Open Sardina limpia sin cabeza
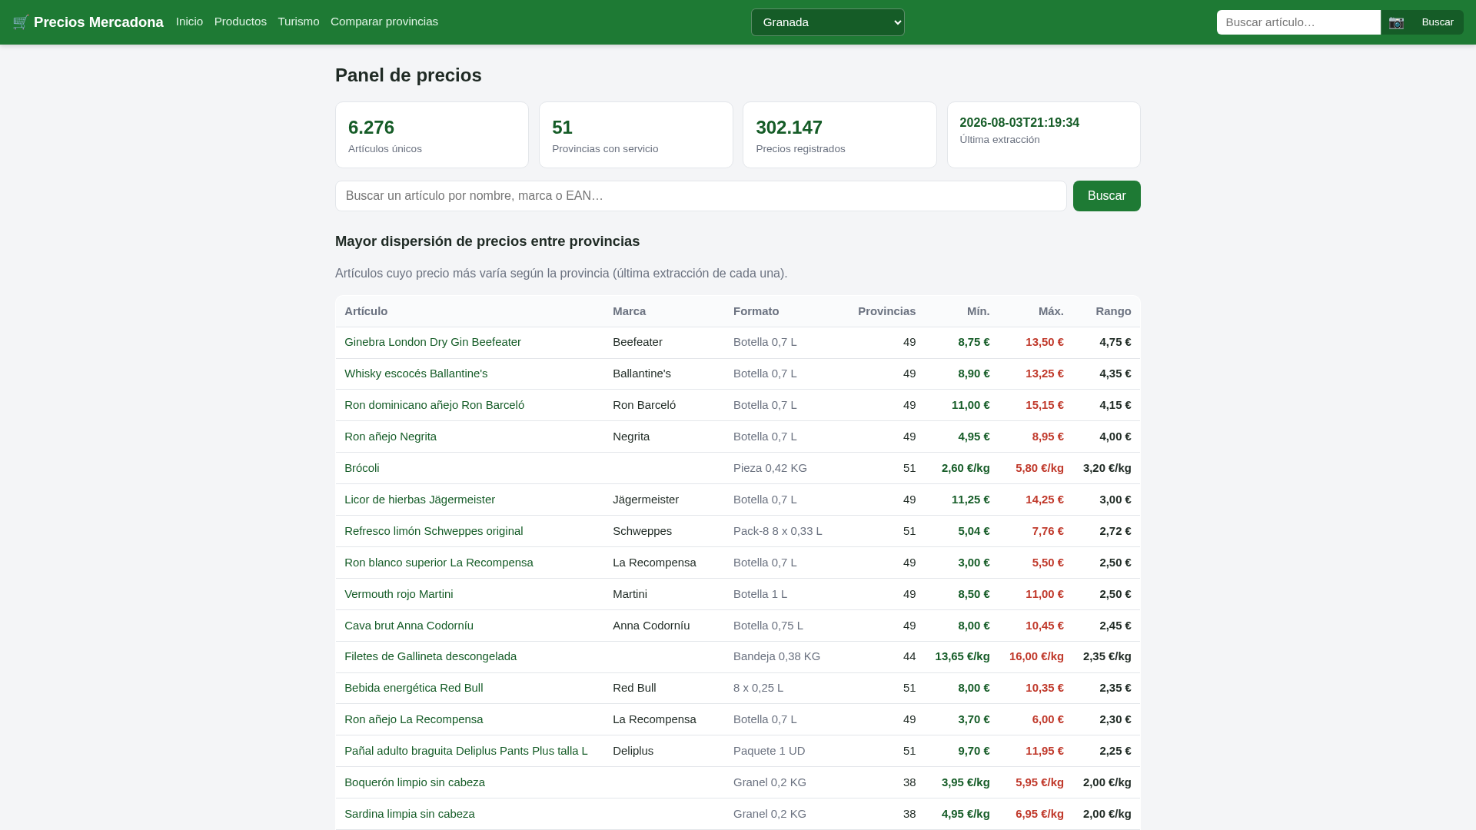 point(410,814)
